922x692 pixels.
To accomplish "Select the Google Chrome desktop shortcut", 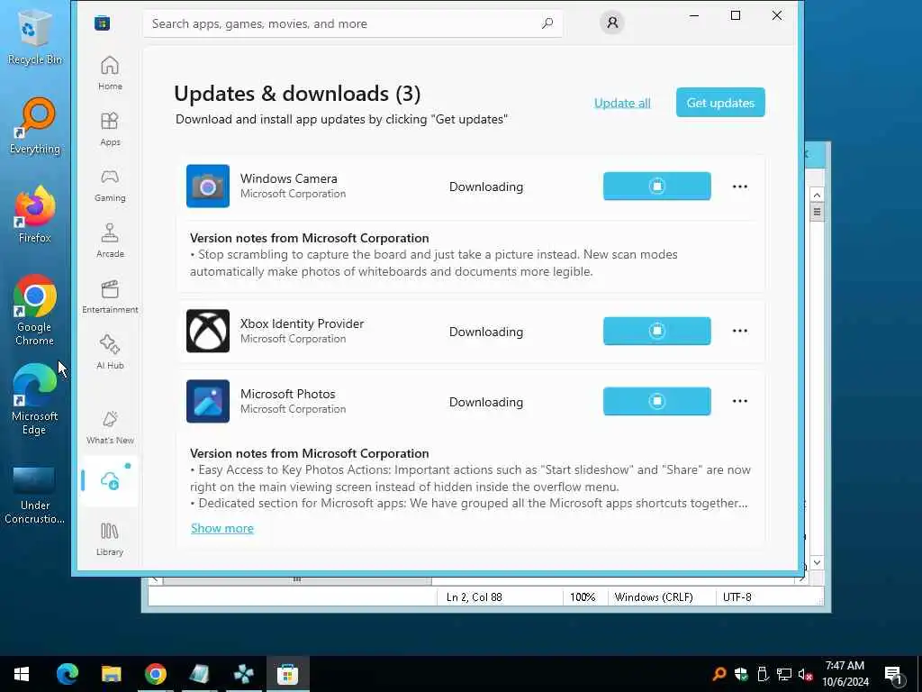I will tap(35, 311).
